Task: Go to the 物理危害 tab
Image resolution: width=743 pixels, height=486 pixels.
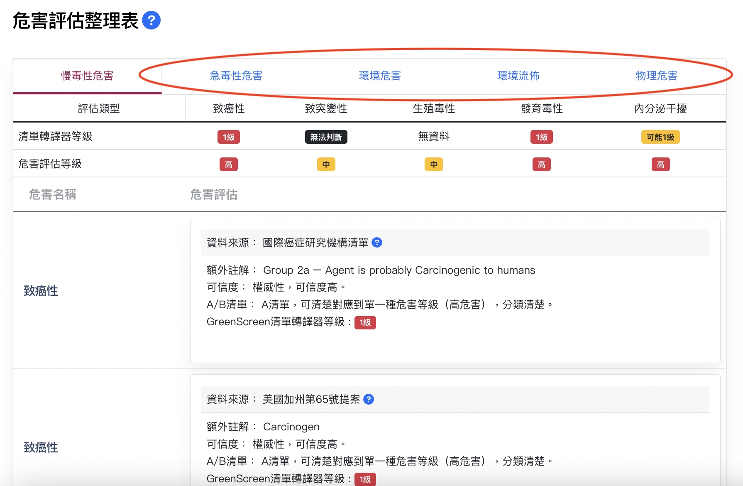Action: [x=657, y=76]
